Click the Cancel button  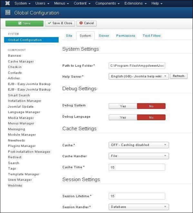87,24
